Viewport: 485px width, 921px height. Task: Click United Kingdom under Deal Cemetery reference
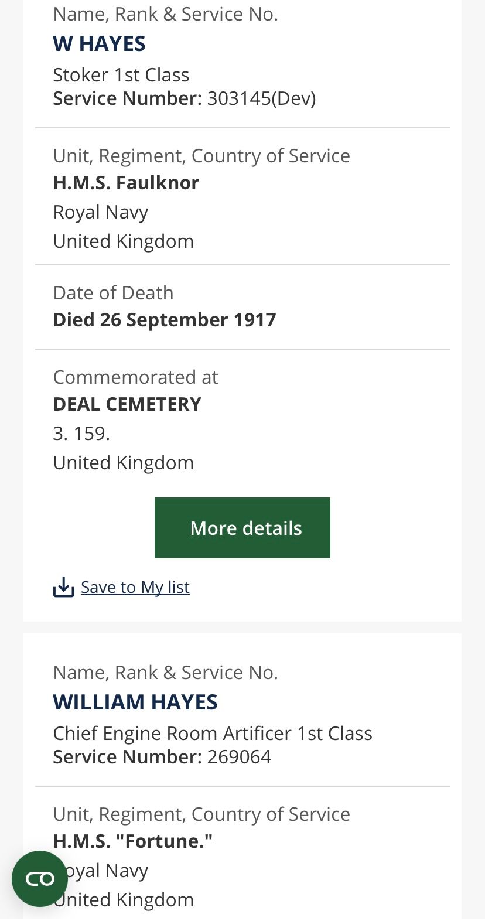(x=124, y=463)
